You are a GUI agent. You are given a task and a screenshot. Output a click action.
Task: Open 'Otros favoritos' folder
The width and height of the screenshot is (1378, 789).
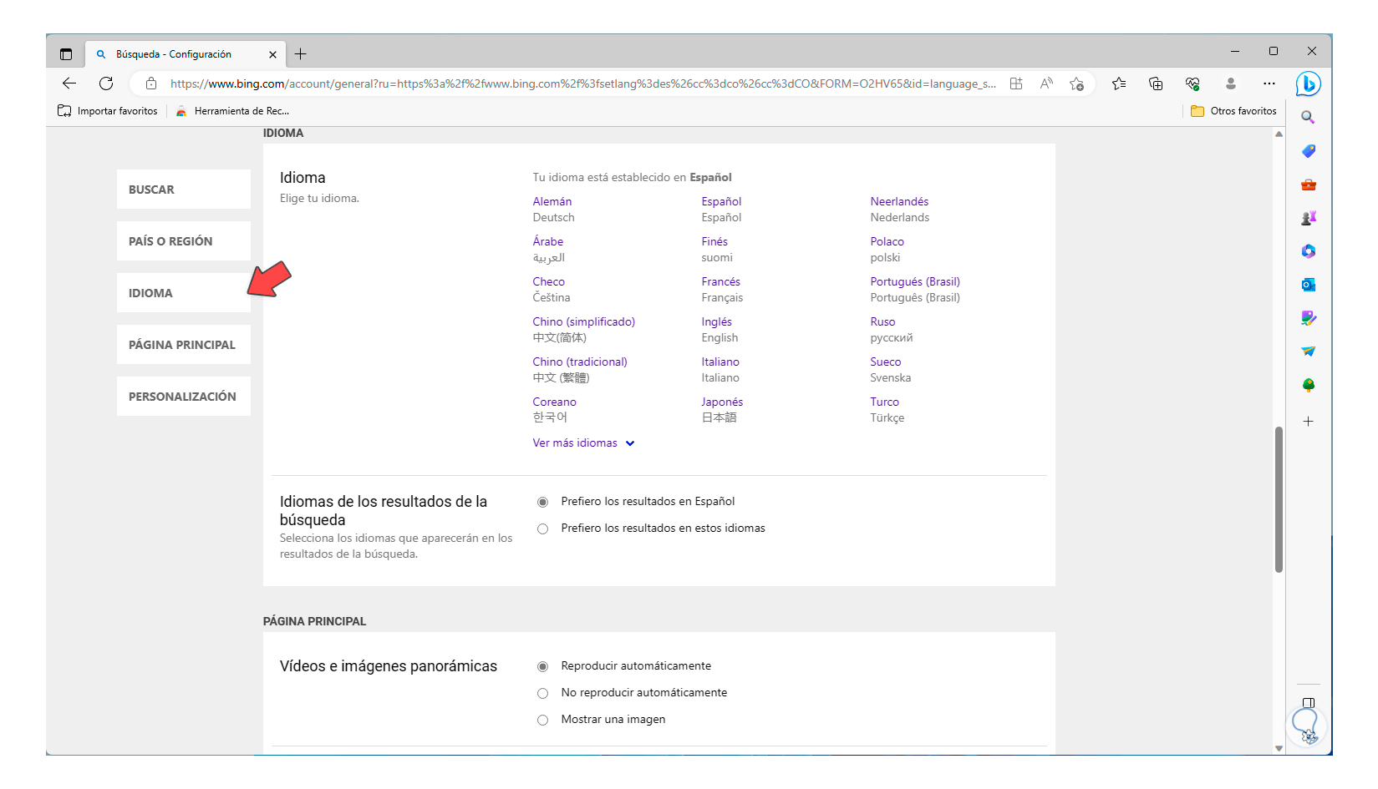(x=1233, y=111)
